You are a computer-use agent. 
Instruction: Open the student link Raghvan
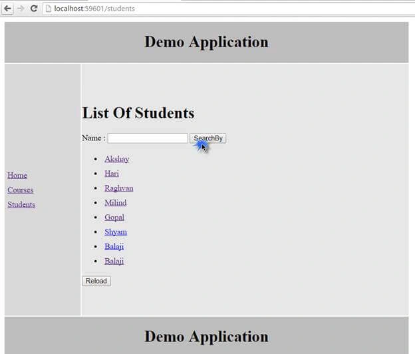coord(119,188)
